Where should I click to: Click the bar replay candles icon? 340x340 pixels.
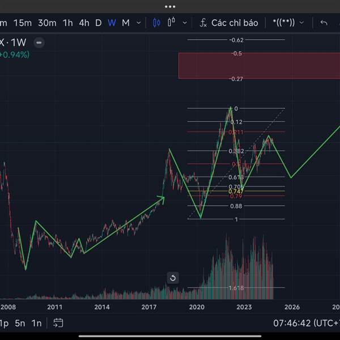click(172, 22)
